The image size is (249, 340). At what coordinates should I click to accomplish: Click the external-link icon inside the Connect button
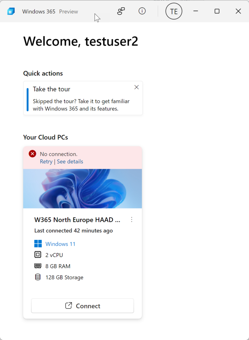click(x=68, y=306)
